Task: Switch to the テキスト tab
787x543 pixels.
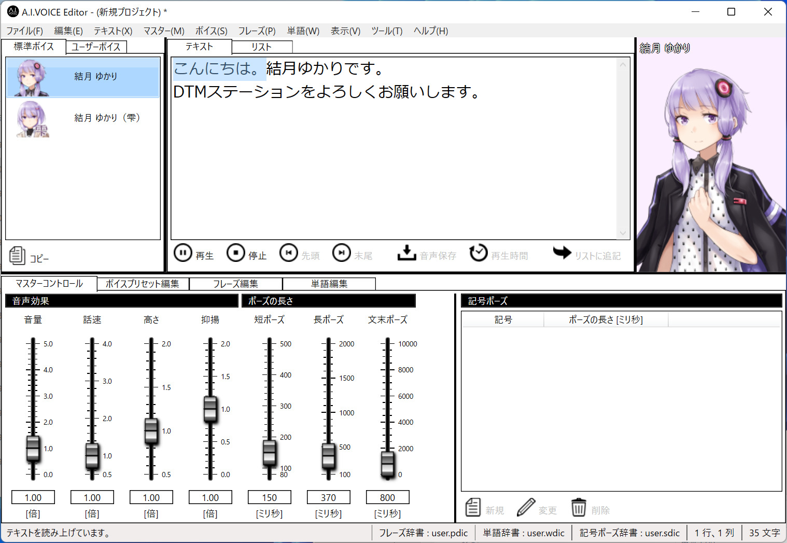Action: (200, 46)
